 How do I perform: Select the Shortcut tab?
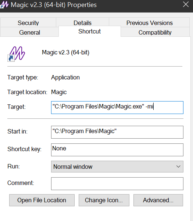tap(90, 31)
